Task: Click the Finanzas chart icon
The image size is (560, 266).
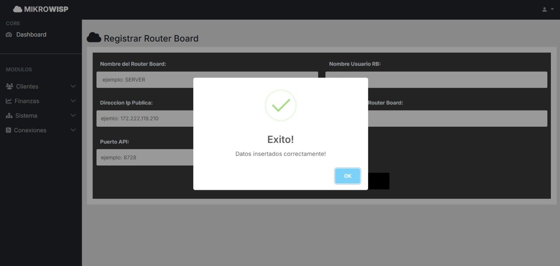Action: click(9, 101)
